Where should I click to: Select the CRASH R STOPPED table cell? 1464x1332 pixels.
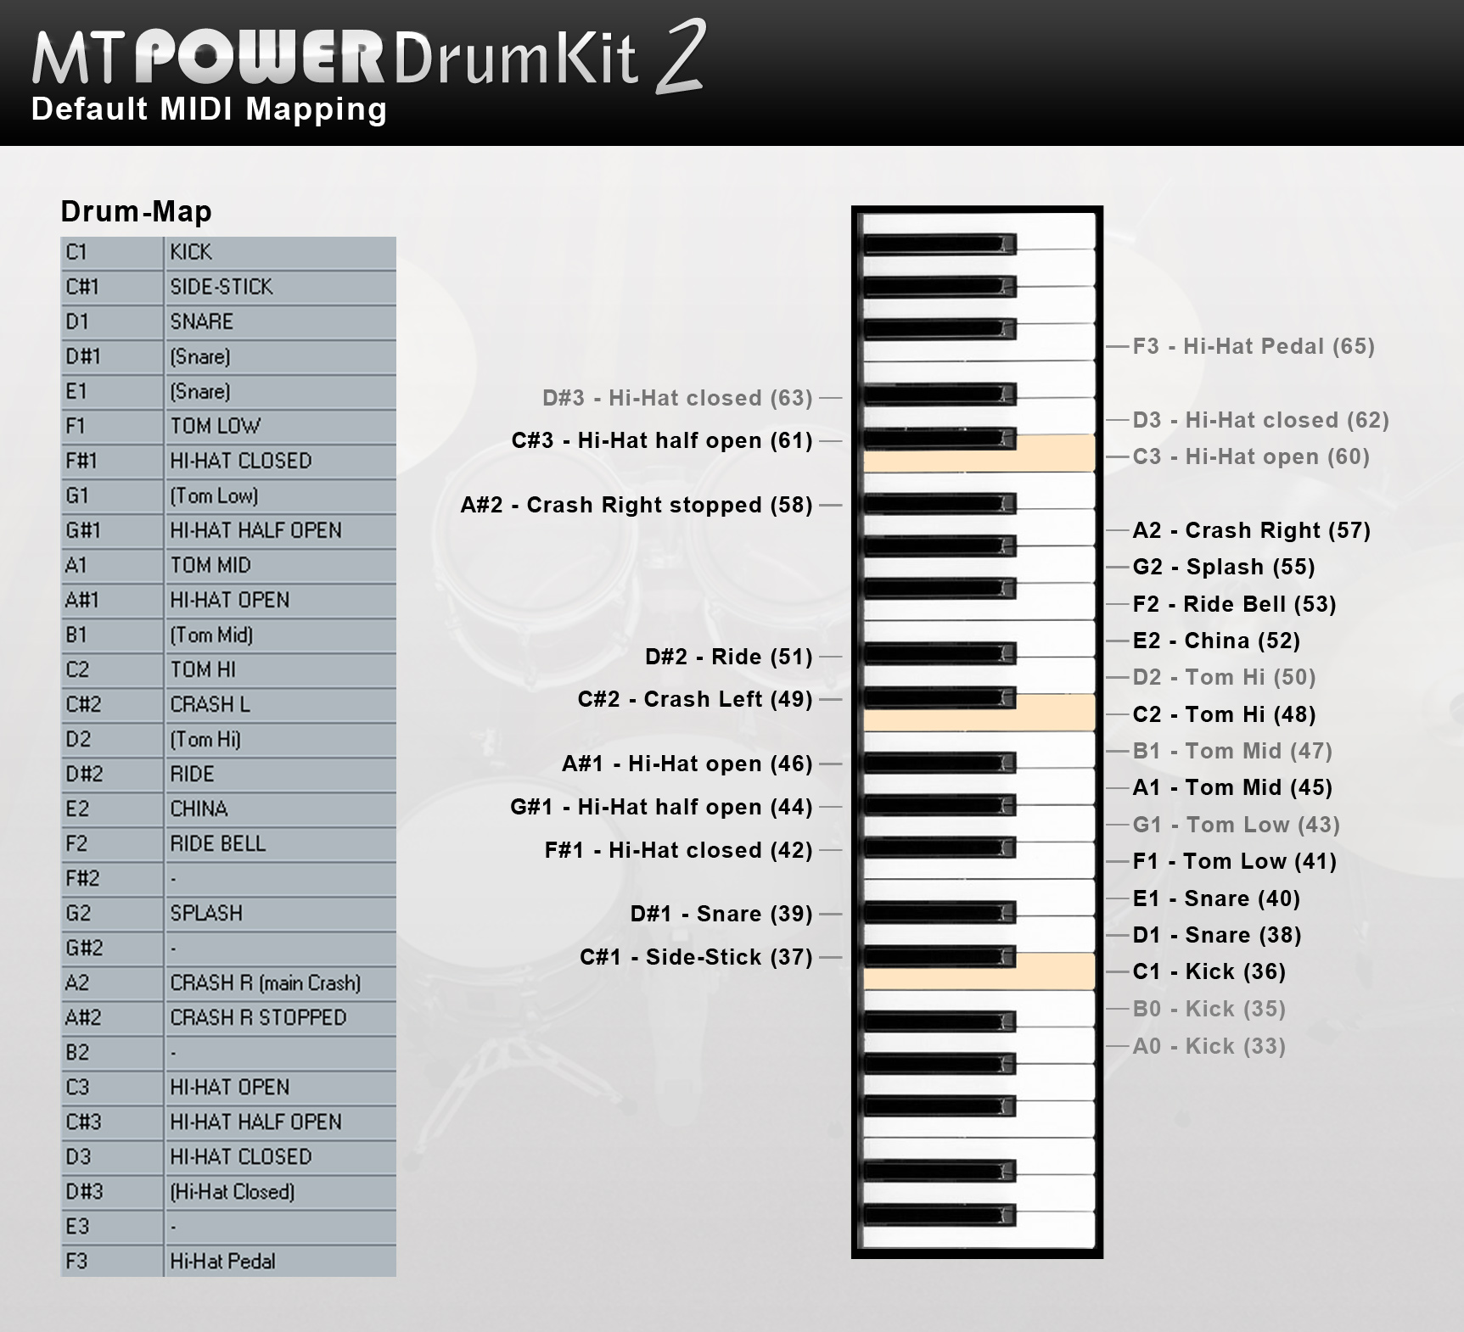[x=280, y=1017]
